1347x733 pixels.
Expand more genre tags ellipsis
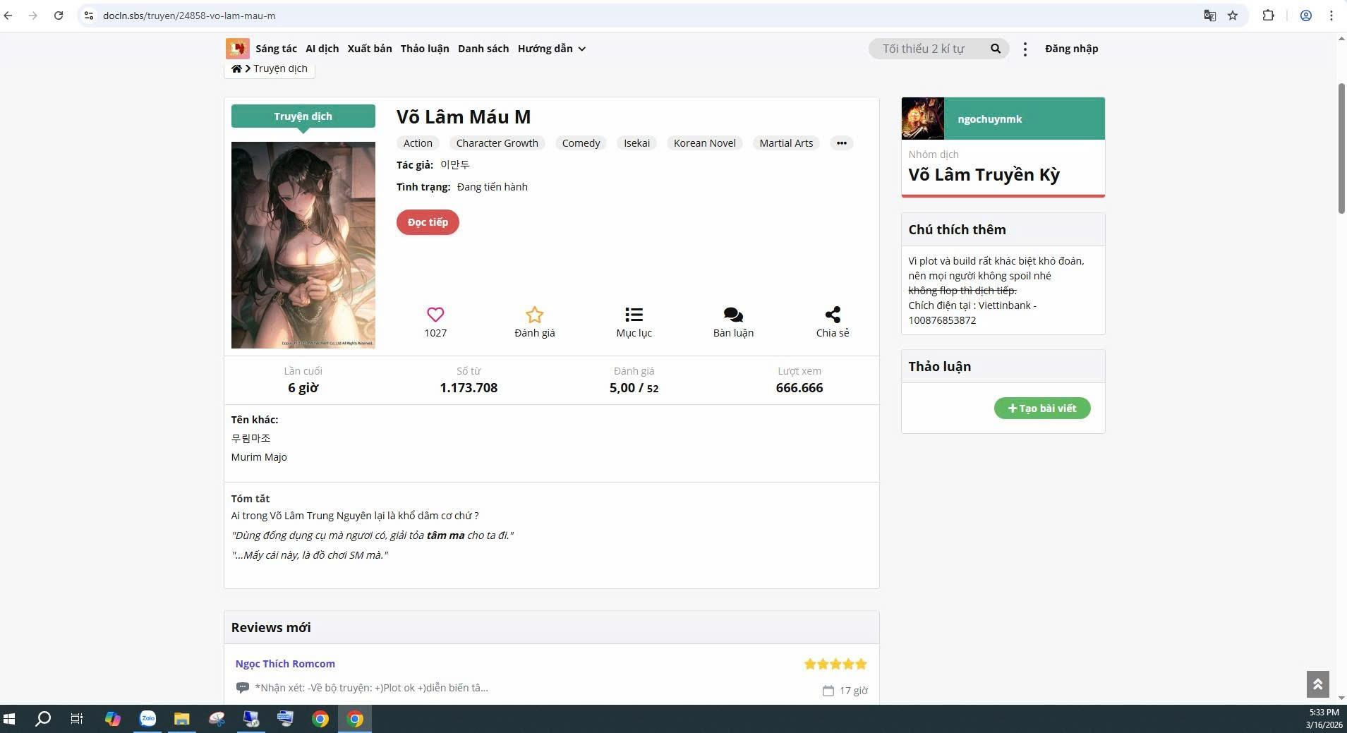(x=841, y=143)
